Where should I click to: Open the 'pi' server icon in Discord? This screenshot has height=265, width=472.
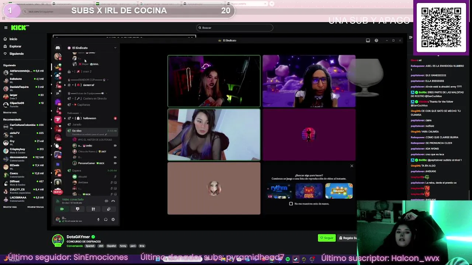coord(58,93)
